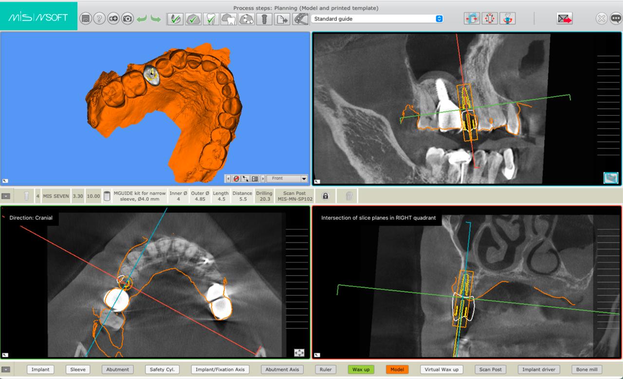Toggle the Ruler display
Viewport: 623px width, 379px height.
(x=326, y=370)
